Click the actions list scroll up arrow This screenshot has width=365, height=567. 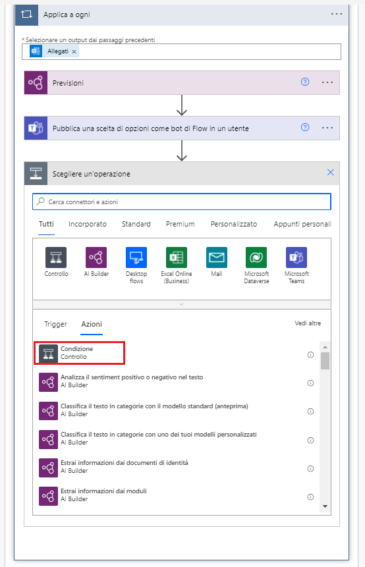(x=325, y=347)
